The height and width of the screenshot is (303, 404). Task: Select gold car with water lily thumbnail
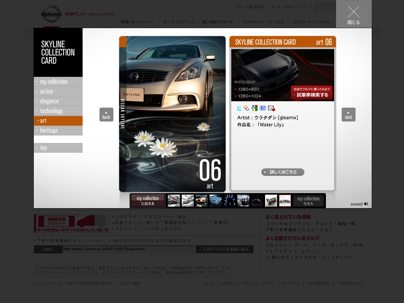pos(202,201)
